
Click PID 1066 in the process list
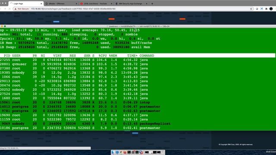click(6, 77)
